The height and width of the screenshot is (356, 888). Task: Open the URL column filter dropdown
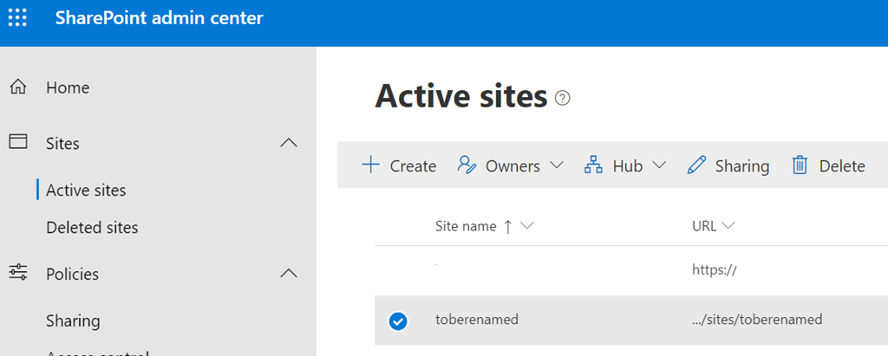click(x=728, y=226)
